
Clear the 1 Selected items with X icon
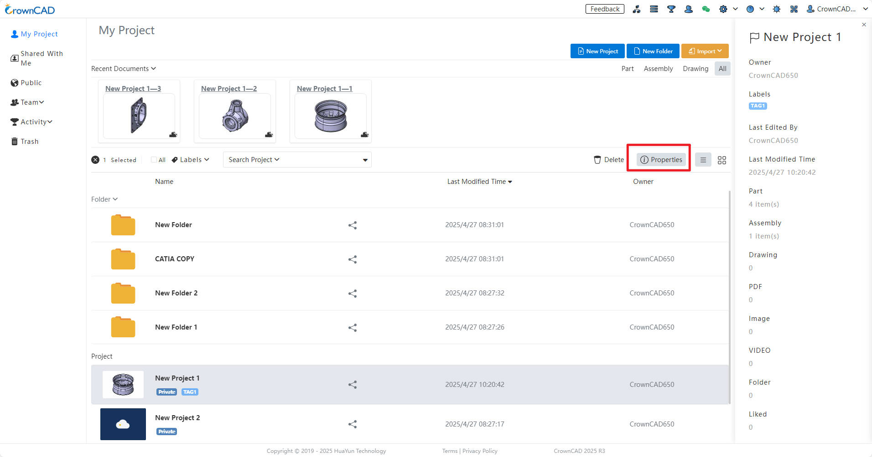point(95,160)
